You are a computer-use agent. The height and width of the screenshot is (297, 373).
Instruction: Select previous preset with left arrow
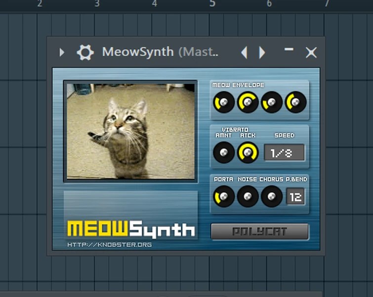click(245, 52)
